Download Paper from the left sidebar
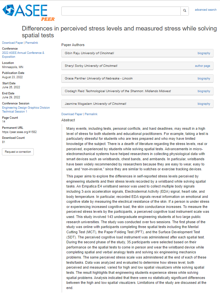Image resolution: width=220 pixels, height=302 pixels. coord(12,43)
